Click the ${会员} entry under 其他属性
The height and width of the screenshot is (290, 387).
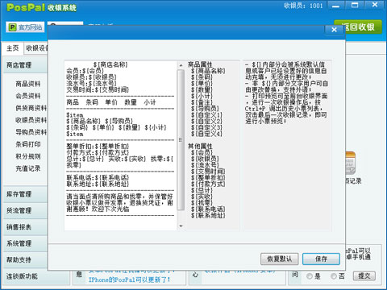tap(202, 152)
